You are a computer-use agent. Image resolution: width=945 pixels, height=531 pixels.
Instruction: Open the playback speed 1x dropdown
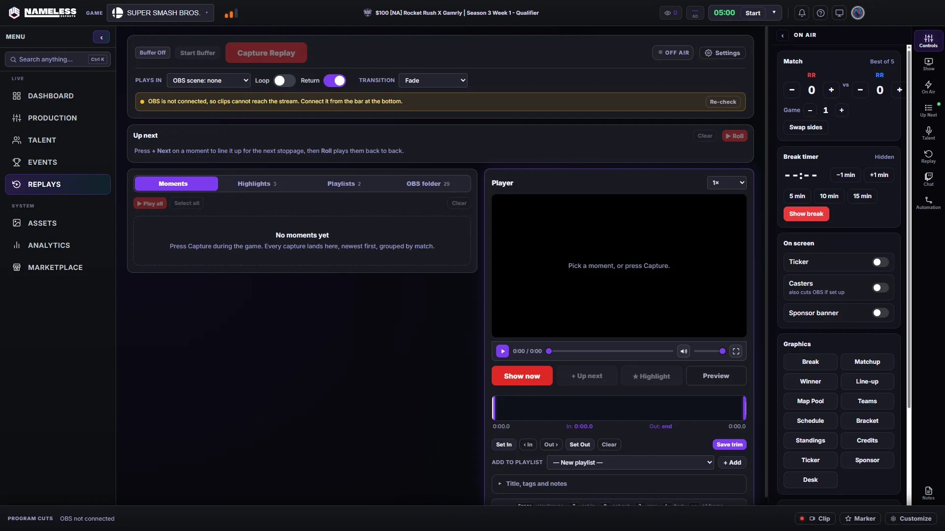pyautogui.click(x=727, y=183)
